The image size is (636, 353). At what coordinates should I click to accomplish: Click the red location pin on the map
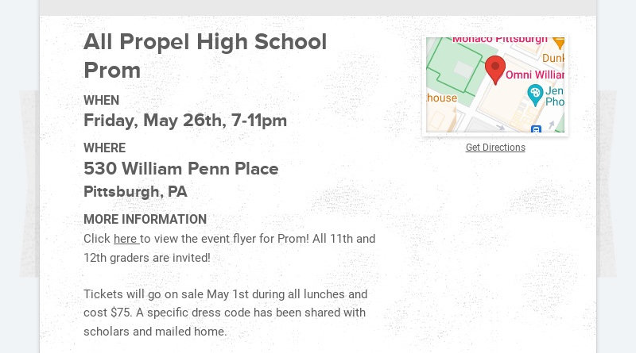(495, 68)
